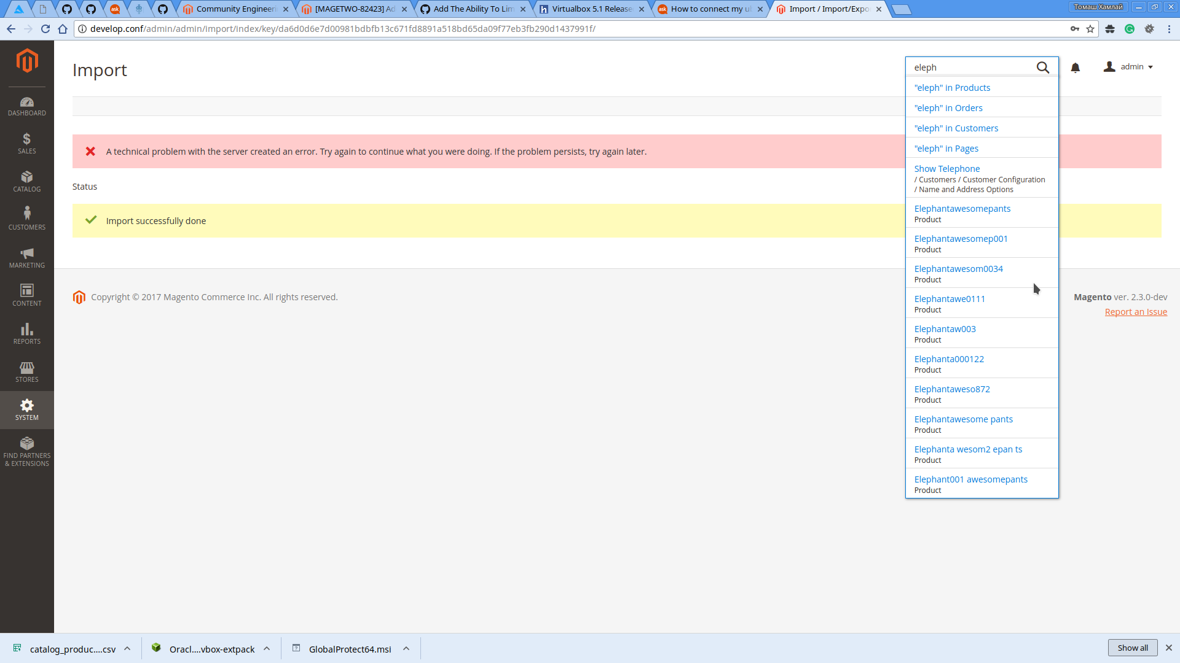Expand Oracle vbox-extpack download options
This screenshot has height=663, width=1180.
267,649
